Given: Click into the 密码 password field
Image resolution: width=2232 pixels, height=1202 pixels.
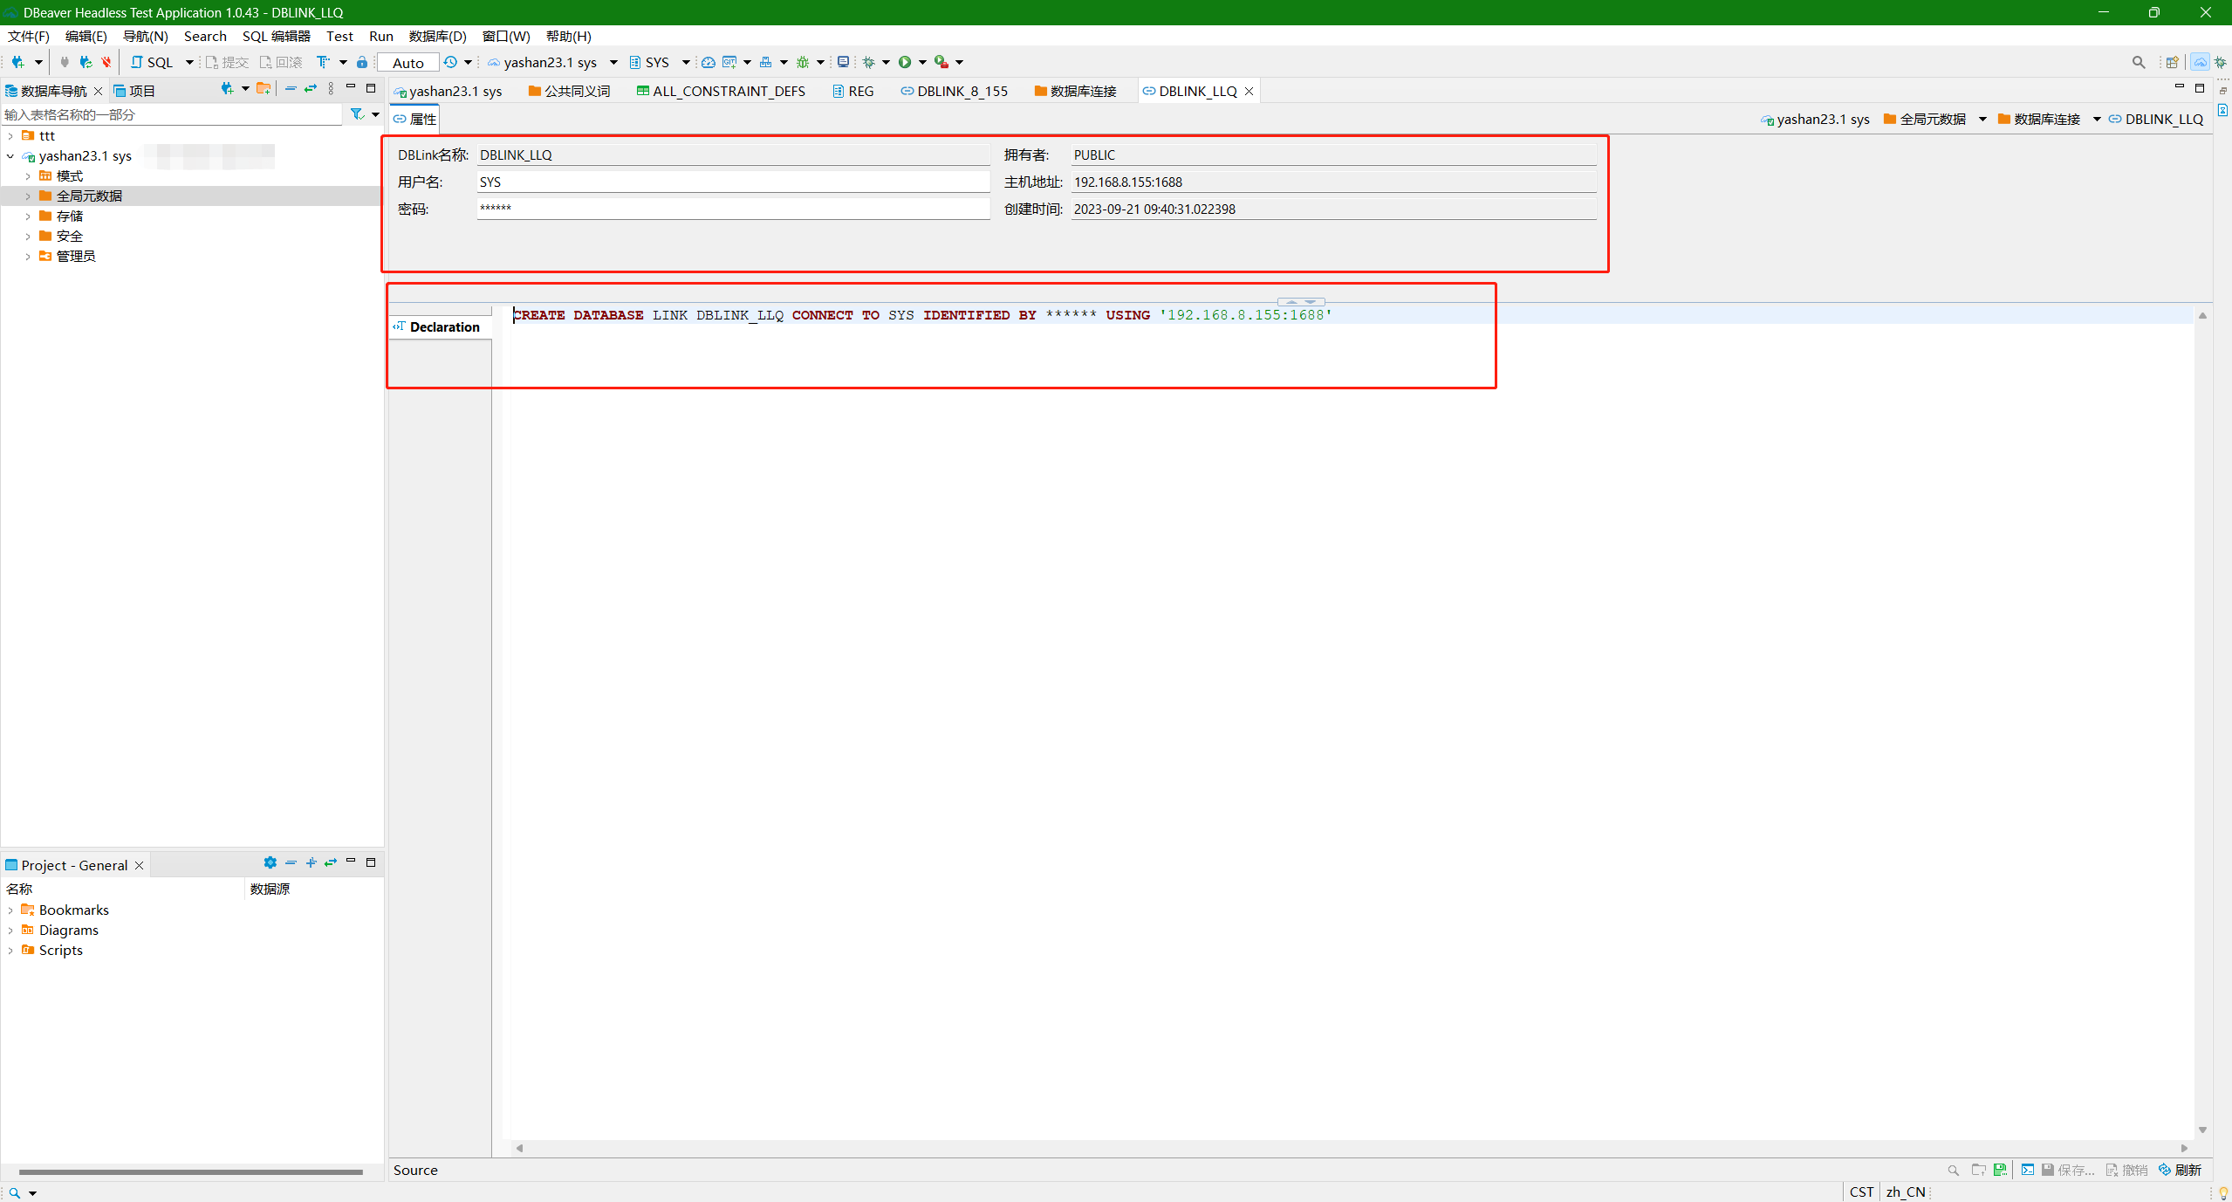Looking at the screenshot, I should (733, 209).
